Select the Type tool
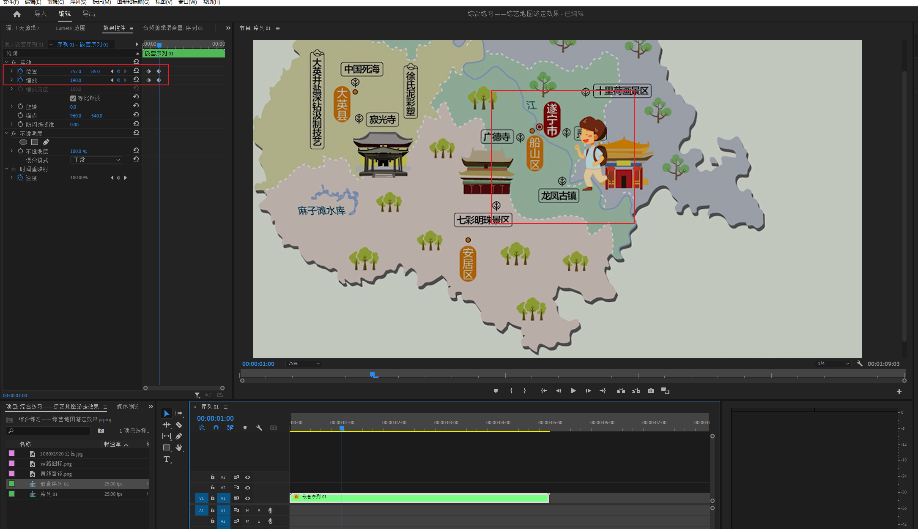The height and width of the screenshot is (529, 918). click(167, 459)
